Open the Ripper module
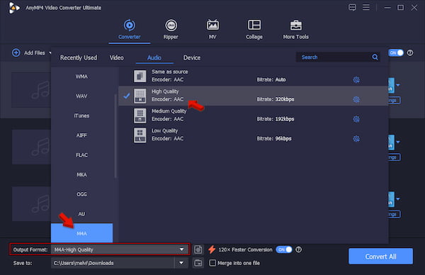 coord(171,29)
